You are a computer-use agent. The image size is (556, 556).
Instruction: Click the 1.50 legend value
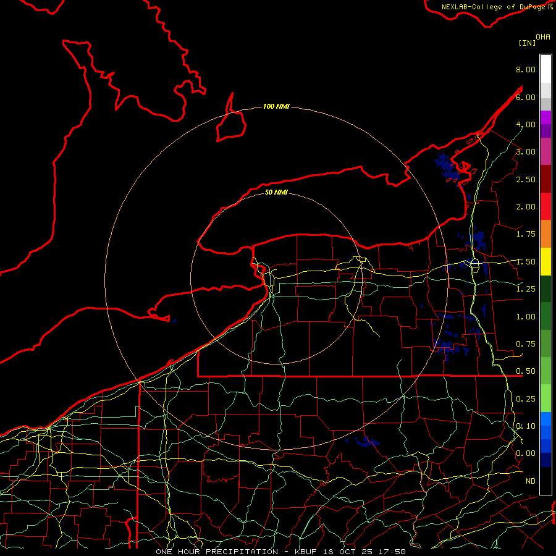coord(526,262)
